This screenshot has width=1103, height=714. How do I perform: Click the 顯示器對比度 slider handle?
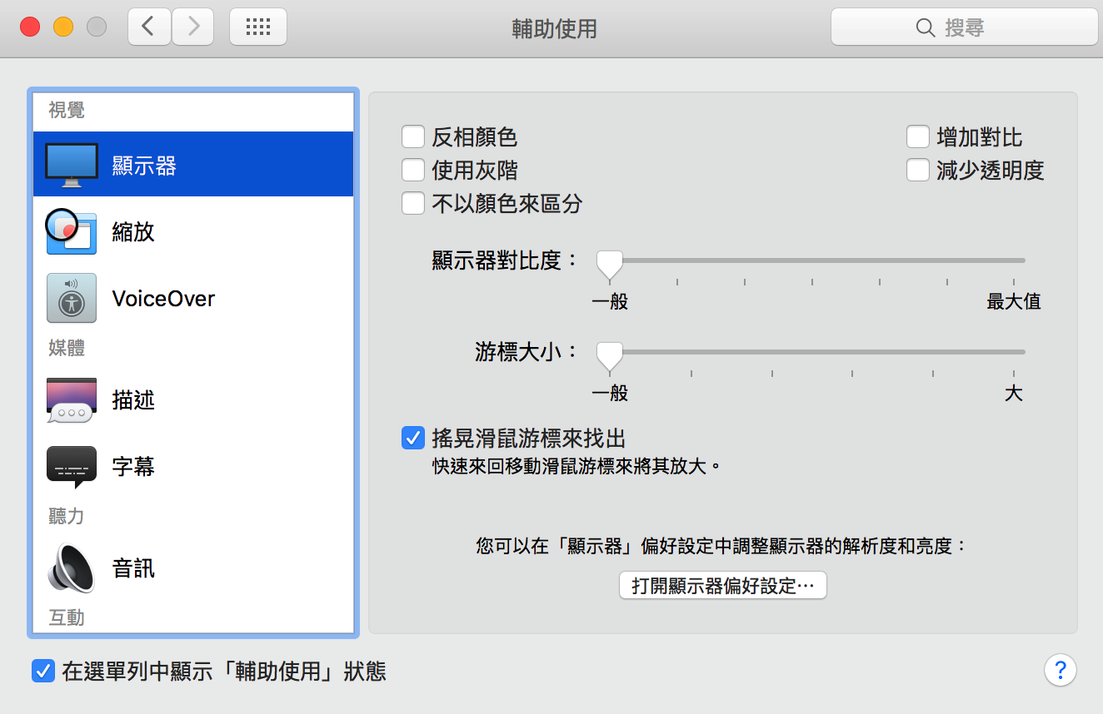click(610, 265)
